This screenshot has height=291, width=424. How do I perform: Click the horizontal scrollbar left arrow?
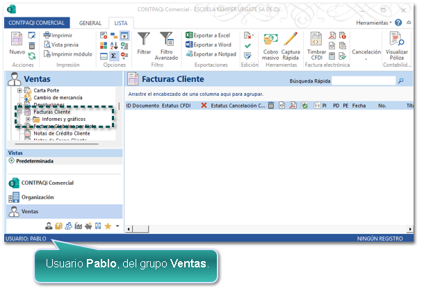(x=129, y=229)
